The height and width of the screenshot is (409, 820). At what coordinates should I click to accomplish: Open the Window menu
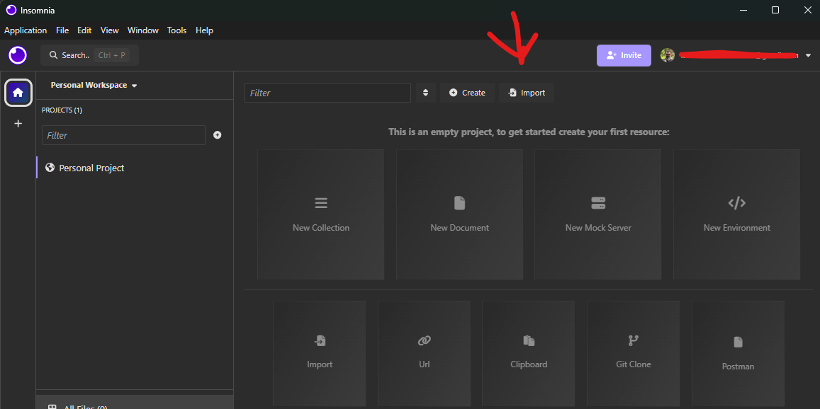142,30
